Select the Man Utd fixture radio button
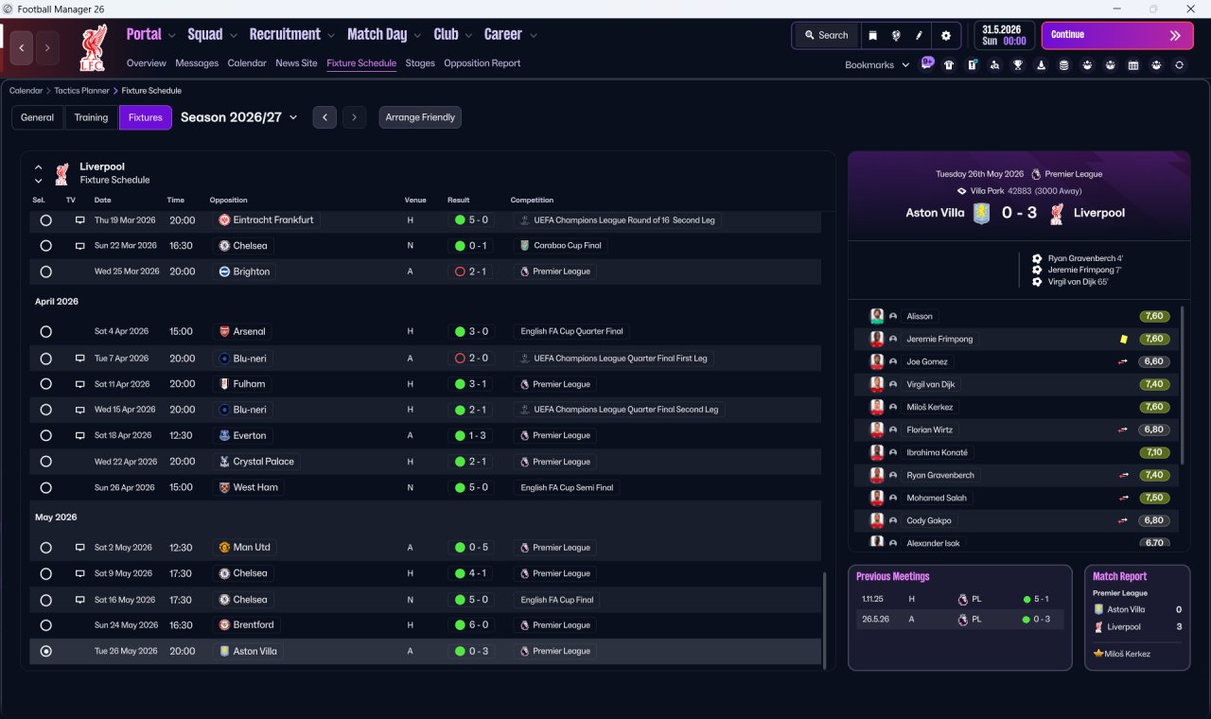 coord(45,547)
